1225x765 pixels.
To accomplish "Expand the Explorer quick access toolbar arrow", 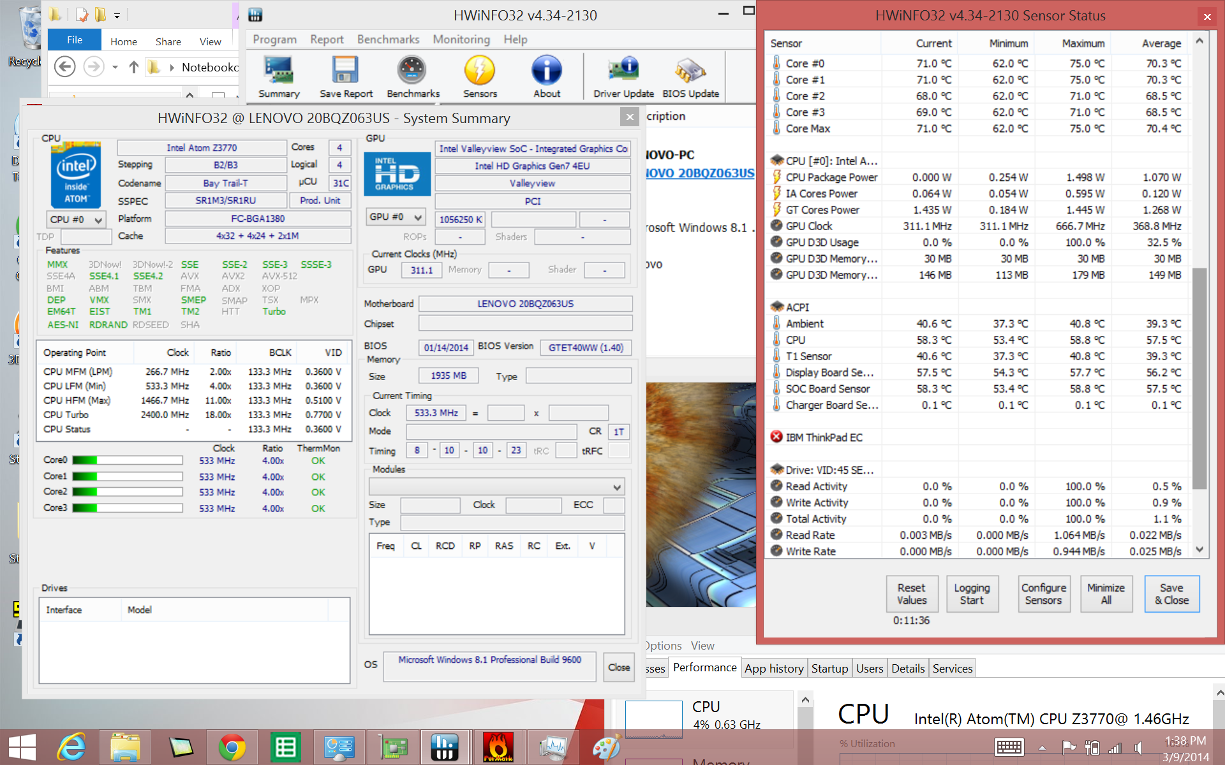I will coord(117,15).
